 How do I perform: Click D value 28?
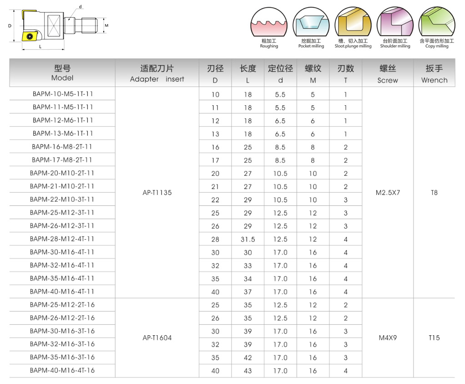coord(215,239)
